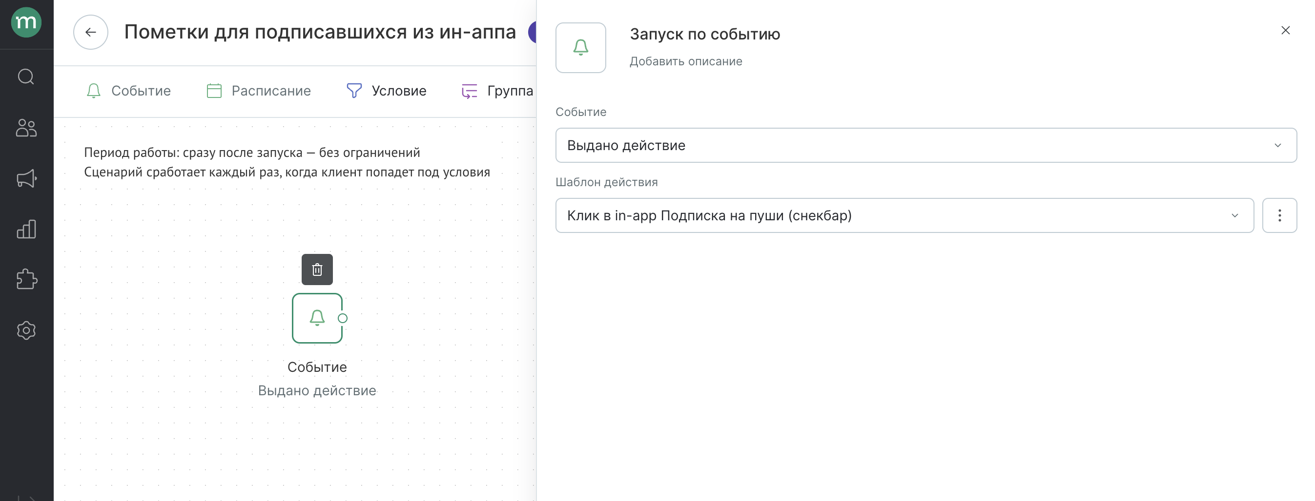Open the Событие dropdown Выдано действие

926,145
